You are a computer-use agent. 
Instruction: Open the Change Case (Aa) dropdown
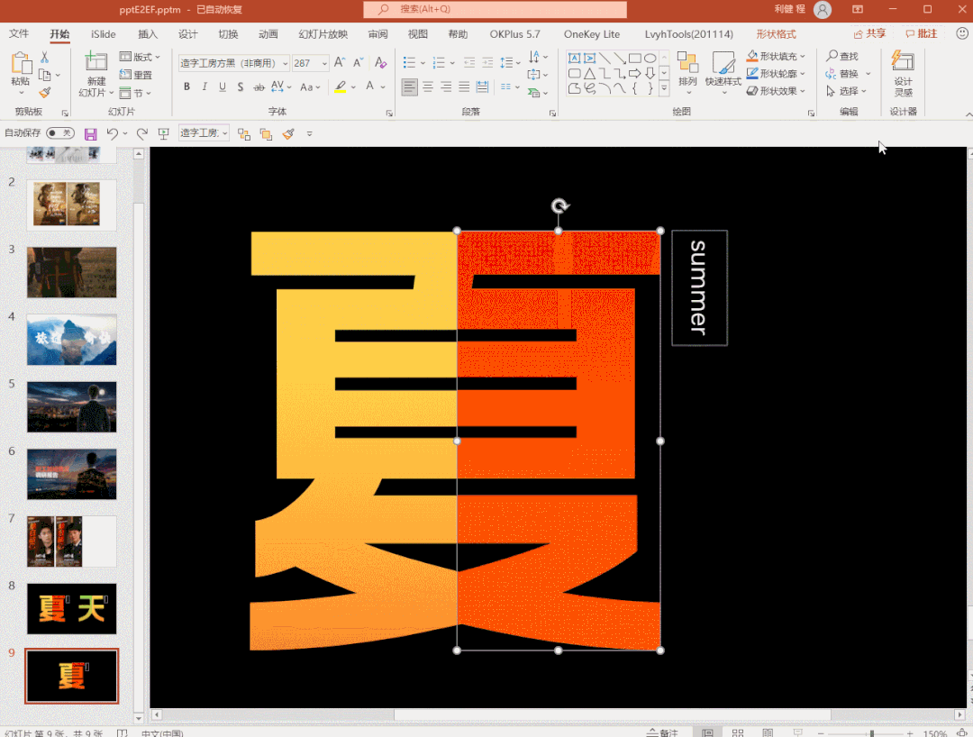point(310,86)
